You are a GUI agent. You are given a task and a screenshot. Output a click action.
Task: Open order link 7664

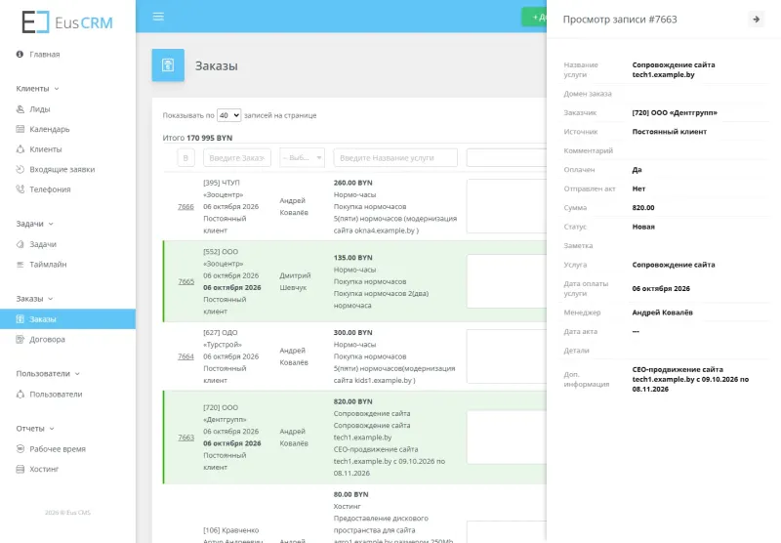[x=185, y=356]
